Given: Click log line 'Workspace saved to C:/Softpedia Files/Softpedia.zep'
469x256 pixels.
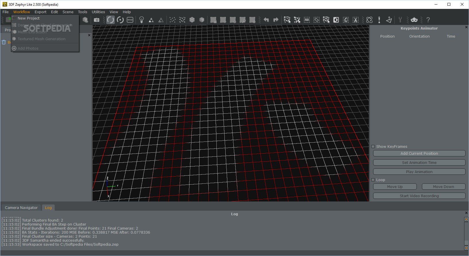Looking at the screenshot, I should 60,245.
